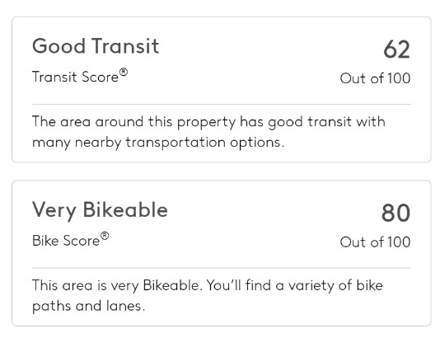
Task: Click the words 'many nearby transportation options'
Action: click(158, 143)
